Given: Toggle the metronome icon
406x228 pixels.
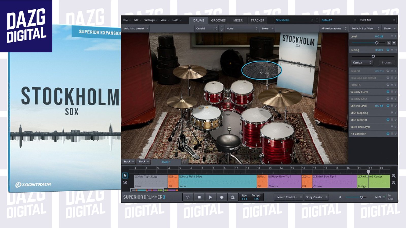Looking at the screenshot, I should coord(233,197).
